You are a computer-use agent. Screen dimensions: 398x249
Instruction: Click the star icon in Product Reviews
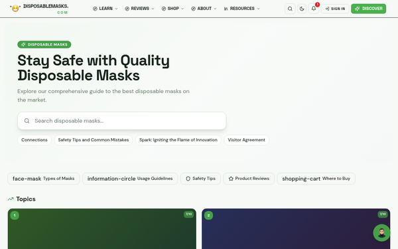[x=231, y=179]
